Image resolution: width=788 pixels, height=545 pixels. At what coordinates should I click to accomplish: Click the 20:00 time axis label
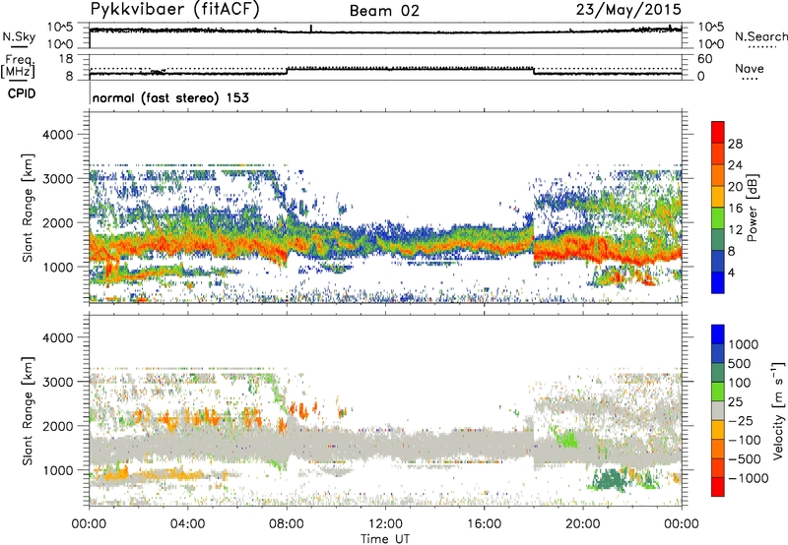click(x=583, y=524)
